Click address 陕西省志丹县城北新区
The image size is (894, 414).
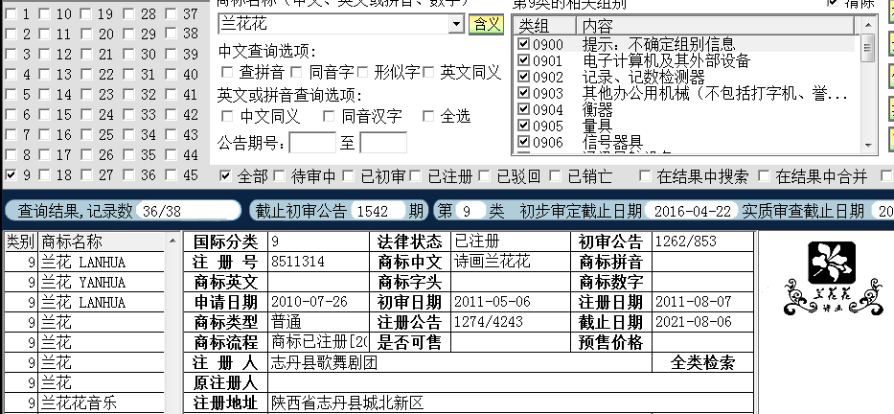pos(347,402)
